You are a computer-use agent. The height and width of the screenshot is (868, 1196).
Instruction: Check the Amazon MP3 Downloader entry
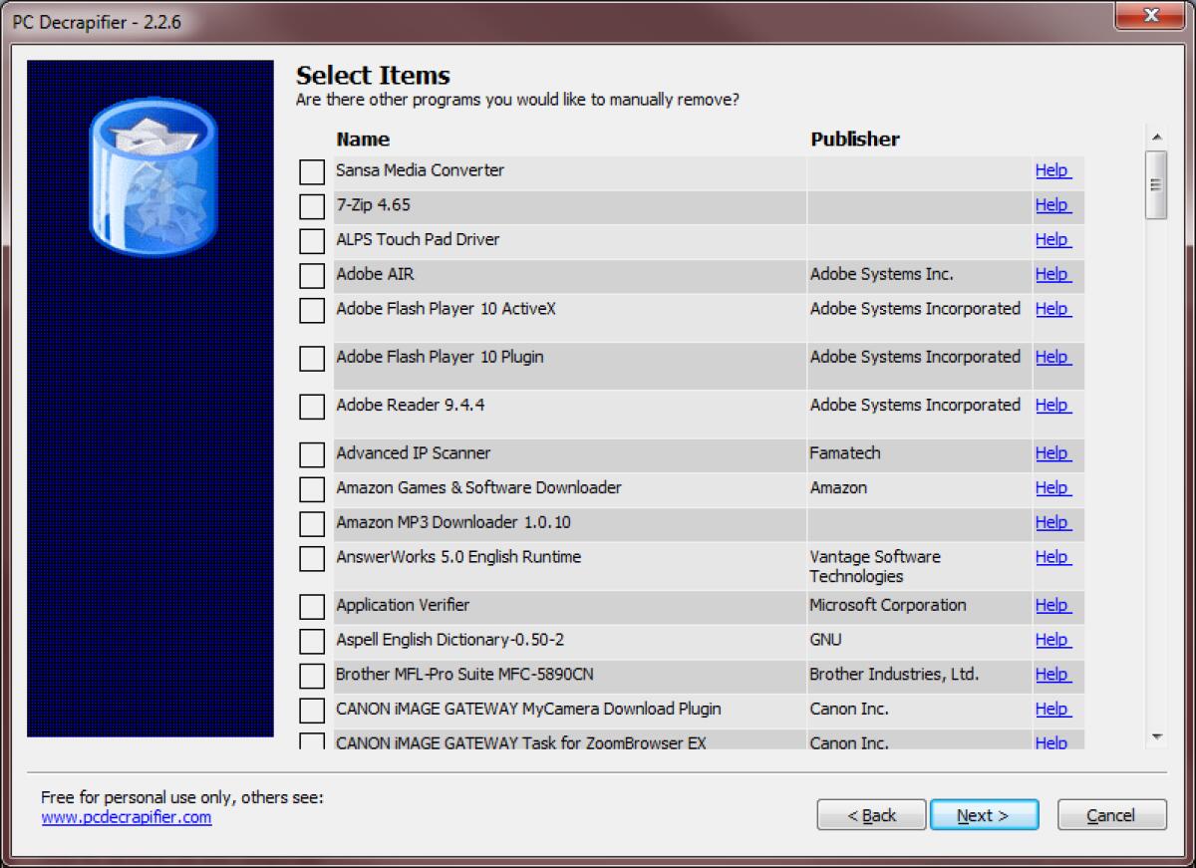pos(310,522)
